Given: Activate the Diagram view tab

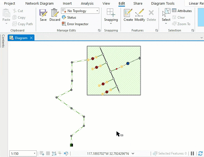Looking at the screenshot, I should click(21, 38).
